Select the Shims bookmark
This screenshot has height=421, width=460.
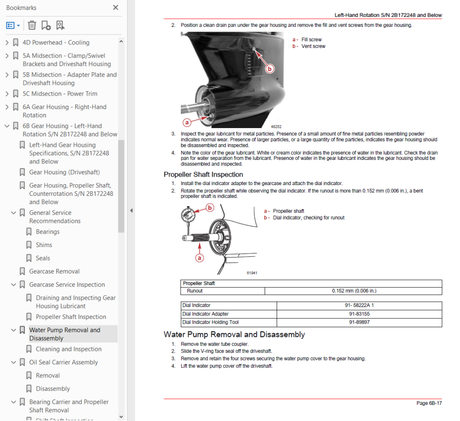pos(44,245)
